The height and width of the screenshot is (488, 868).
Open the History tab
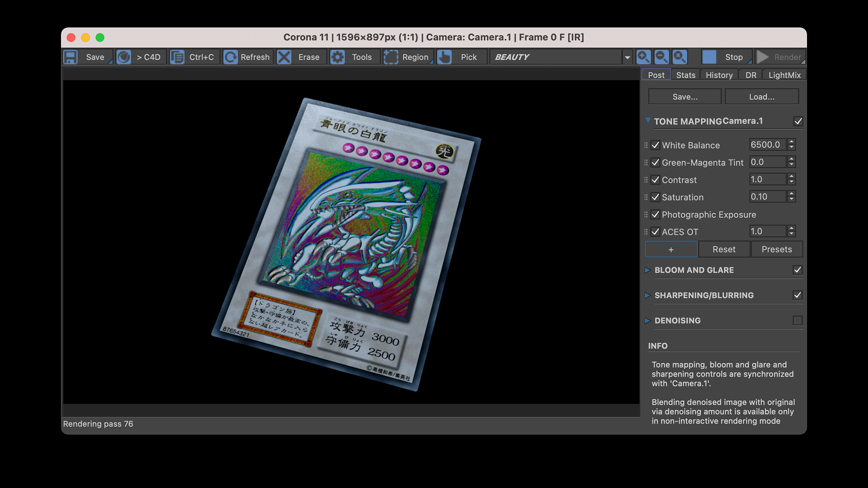click(x=719, y=75)
